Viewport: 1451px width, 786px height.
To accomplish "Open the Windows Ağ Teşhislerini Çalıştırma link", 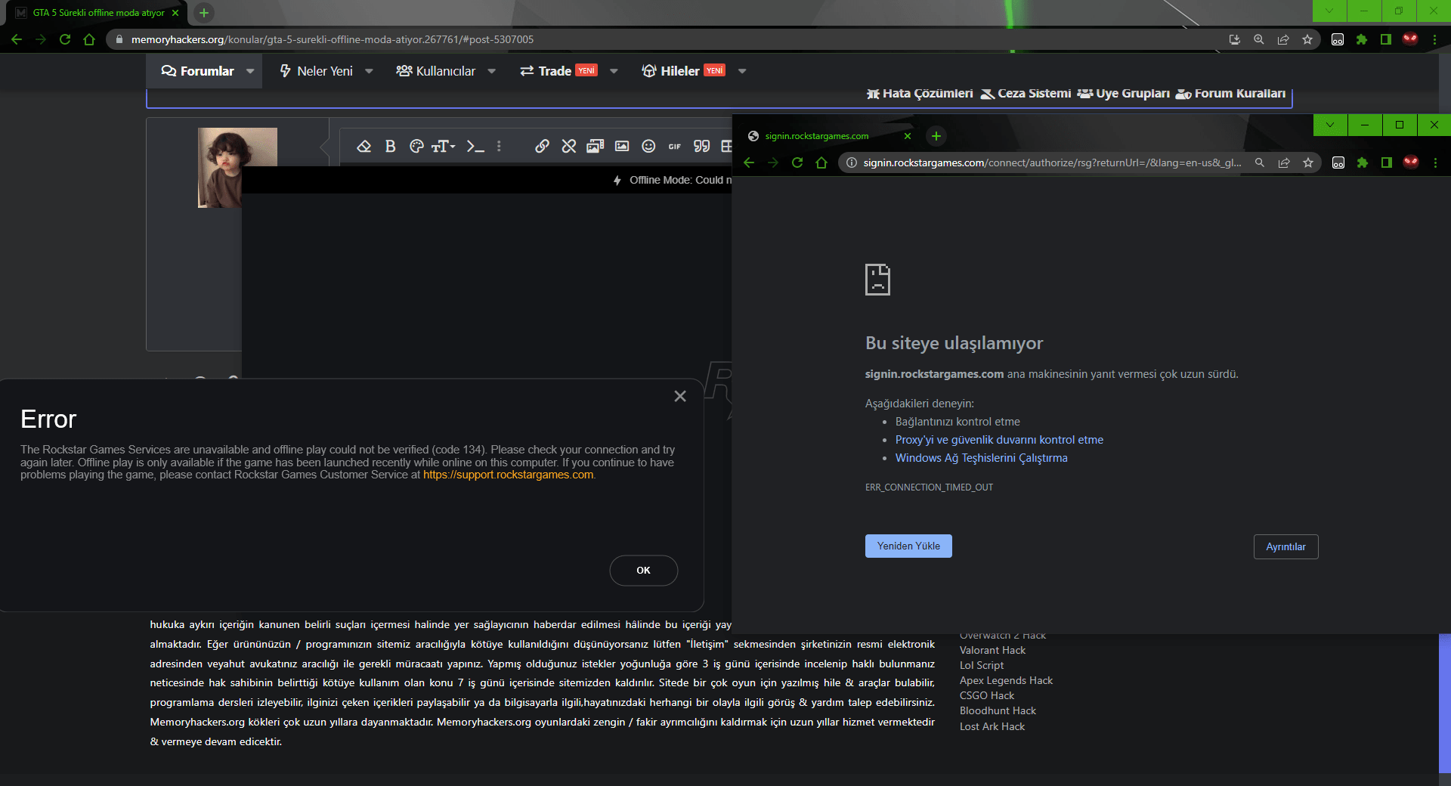I will point(981,458).
